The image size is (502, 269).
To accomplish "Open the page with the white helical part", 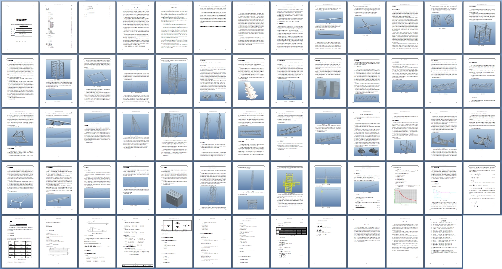I will [x=251, y=81].
